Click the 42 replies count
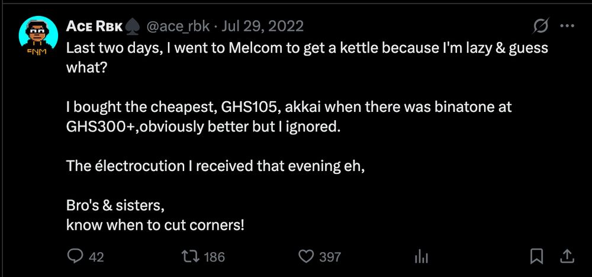Viewport: 592px width, 277px height. tap(96, 257)
